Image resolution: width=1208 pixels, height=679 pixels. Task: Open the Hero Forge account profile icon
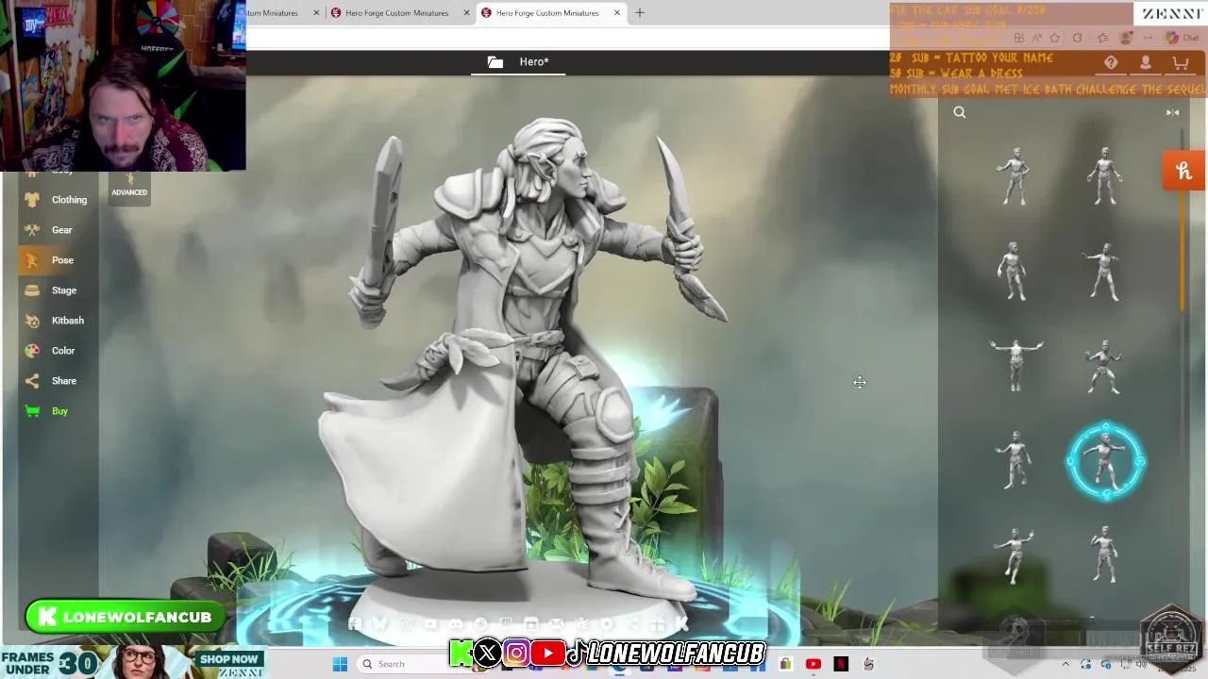tap(1146, 62)
